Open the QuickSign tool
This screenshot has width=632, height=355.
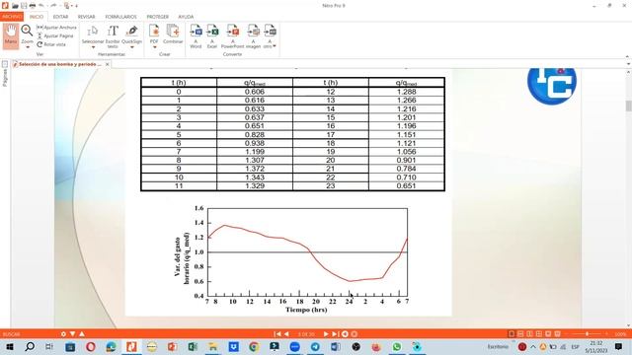131,35
